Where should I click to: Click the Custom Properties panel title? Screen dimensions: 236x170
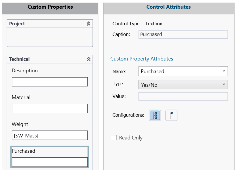(50, 7)
